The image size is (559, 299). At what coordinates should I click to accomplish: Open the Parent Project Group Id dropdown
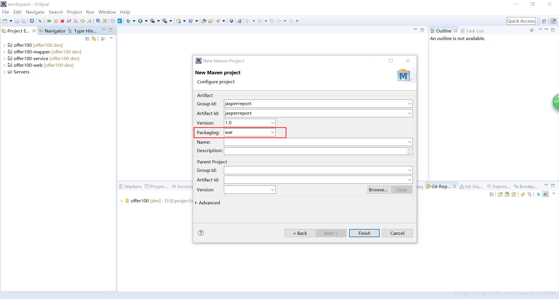pos(410,170)
